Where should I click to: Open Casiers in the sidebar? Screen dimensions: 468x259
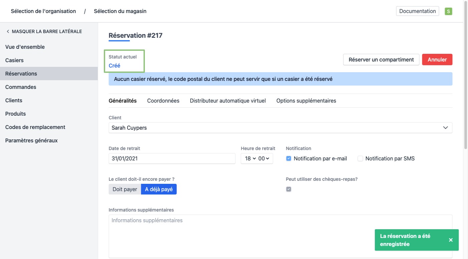pos(14,60)
